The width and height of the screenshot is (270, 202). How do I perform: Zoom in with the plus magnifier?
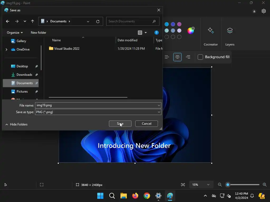pos(265,185)
